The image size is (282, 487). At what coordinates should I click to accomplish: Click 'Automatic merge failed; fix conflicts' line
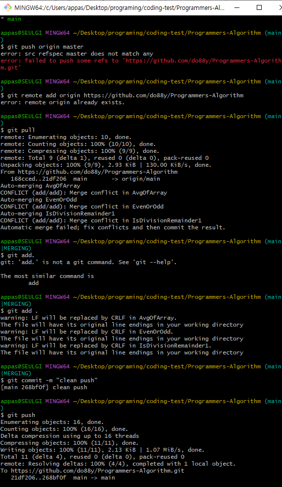click(x=113, y=227)
